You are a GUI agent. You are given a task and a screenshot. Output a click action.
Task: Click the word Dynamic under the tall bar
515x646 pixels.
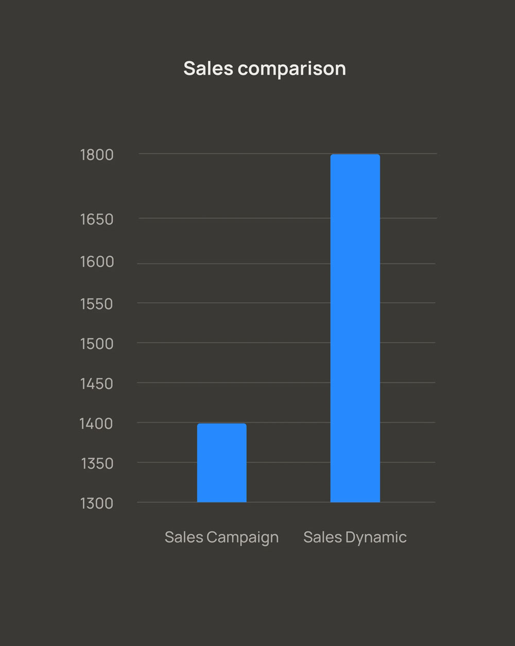pyautogui.click(x=376, y=538)
